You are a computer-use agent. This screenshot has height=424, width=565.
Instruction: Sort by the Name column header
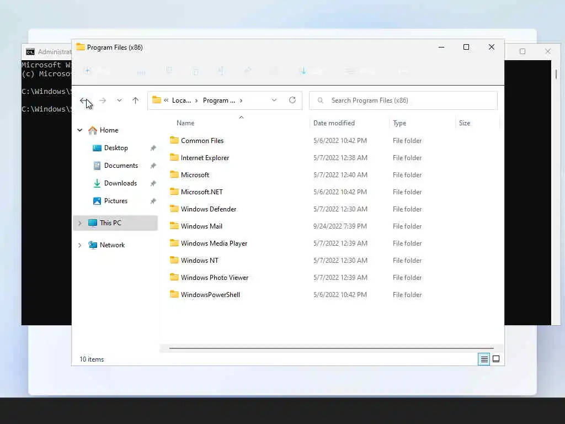(x=185, y=123)
